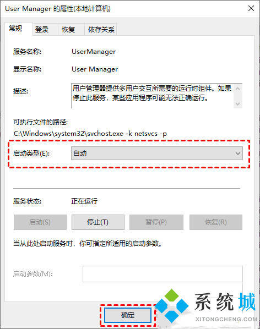Click description scroll down arrow
Screen dimensions: 260x329
(238, 103)
